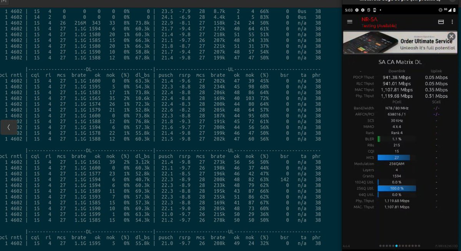Click the Uplink column header

click(436, 71)
